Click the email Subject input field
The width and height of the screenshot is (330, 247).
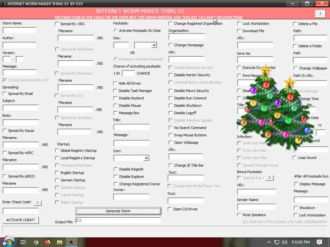point(21,108)
